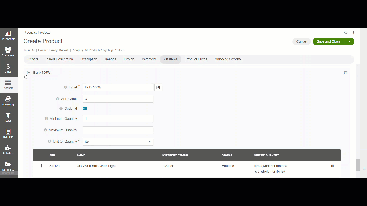This screenshot has height=206, width=367.
Task: Switch to the Images tab
Action: (111, 59)
